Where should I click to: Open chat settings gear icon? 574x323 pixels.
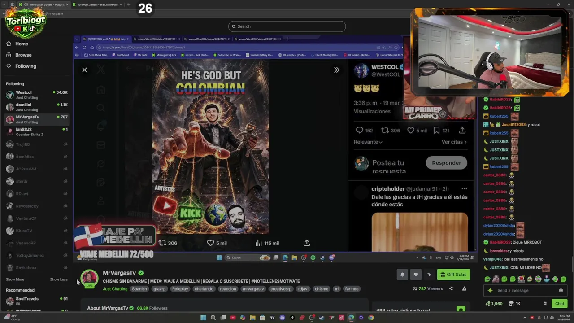coord(545,304)
